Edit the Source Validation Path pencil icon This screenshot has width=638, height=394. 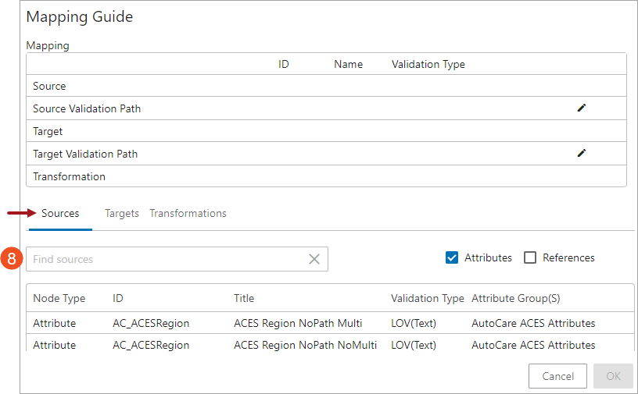tap(581, 108)
